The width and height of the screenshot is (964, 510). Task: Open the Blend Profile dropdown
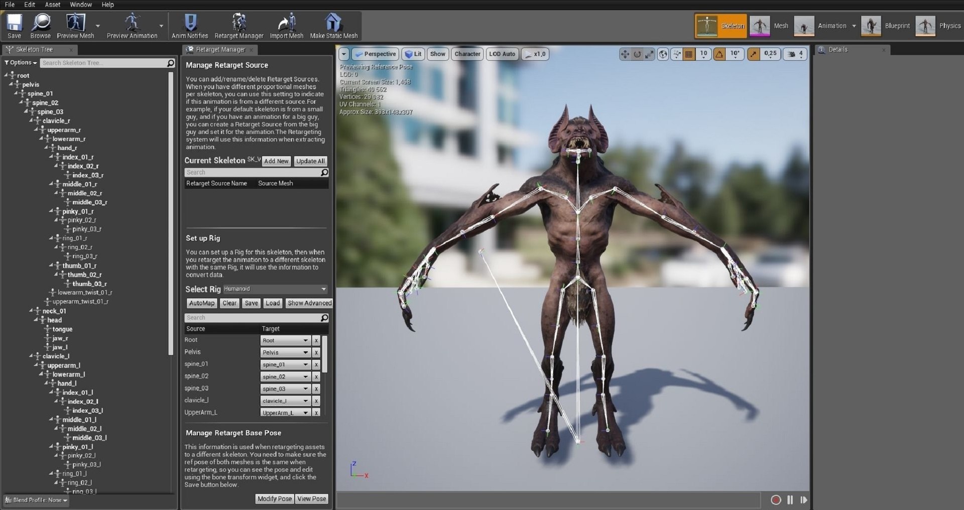click(x=36, y=500)
